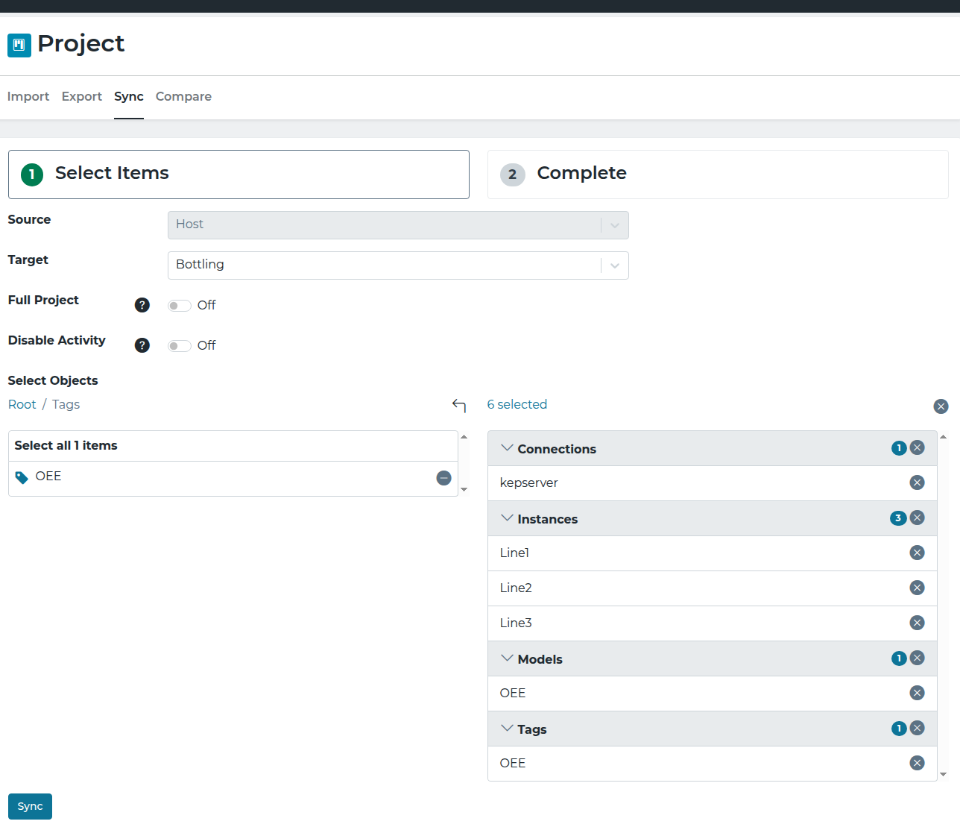This screenshot has height=830, width=960.
Task: Click the tag icon next to OEE
Action: (x=21, y=477)
